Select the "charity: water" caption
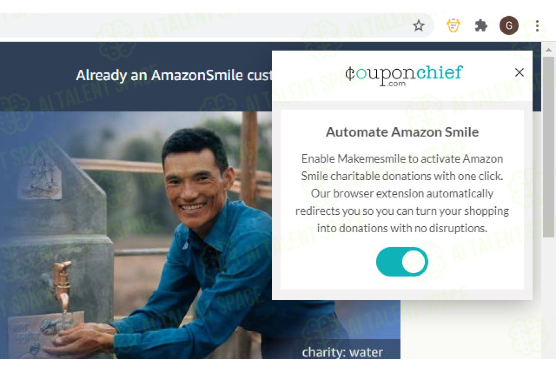556x371 pixels. [x=342, y=352]
